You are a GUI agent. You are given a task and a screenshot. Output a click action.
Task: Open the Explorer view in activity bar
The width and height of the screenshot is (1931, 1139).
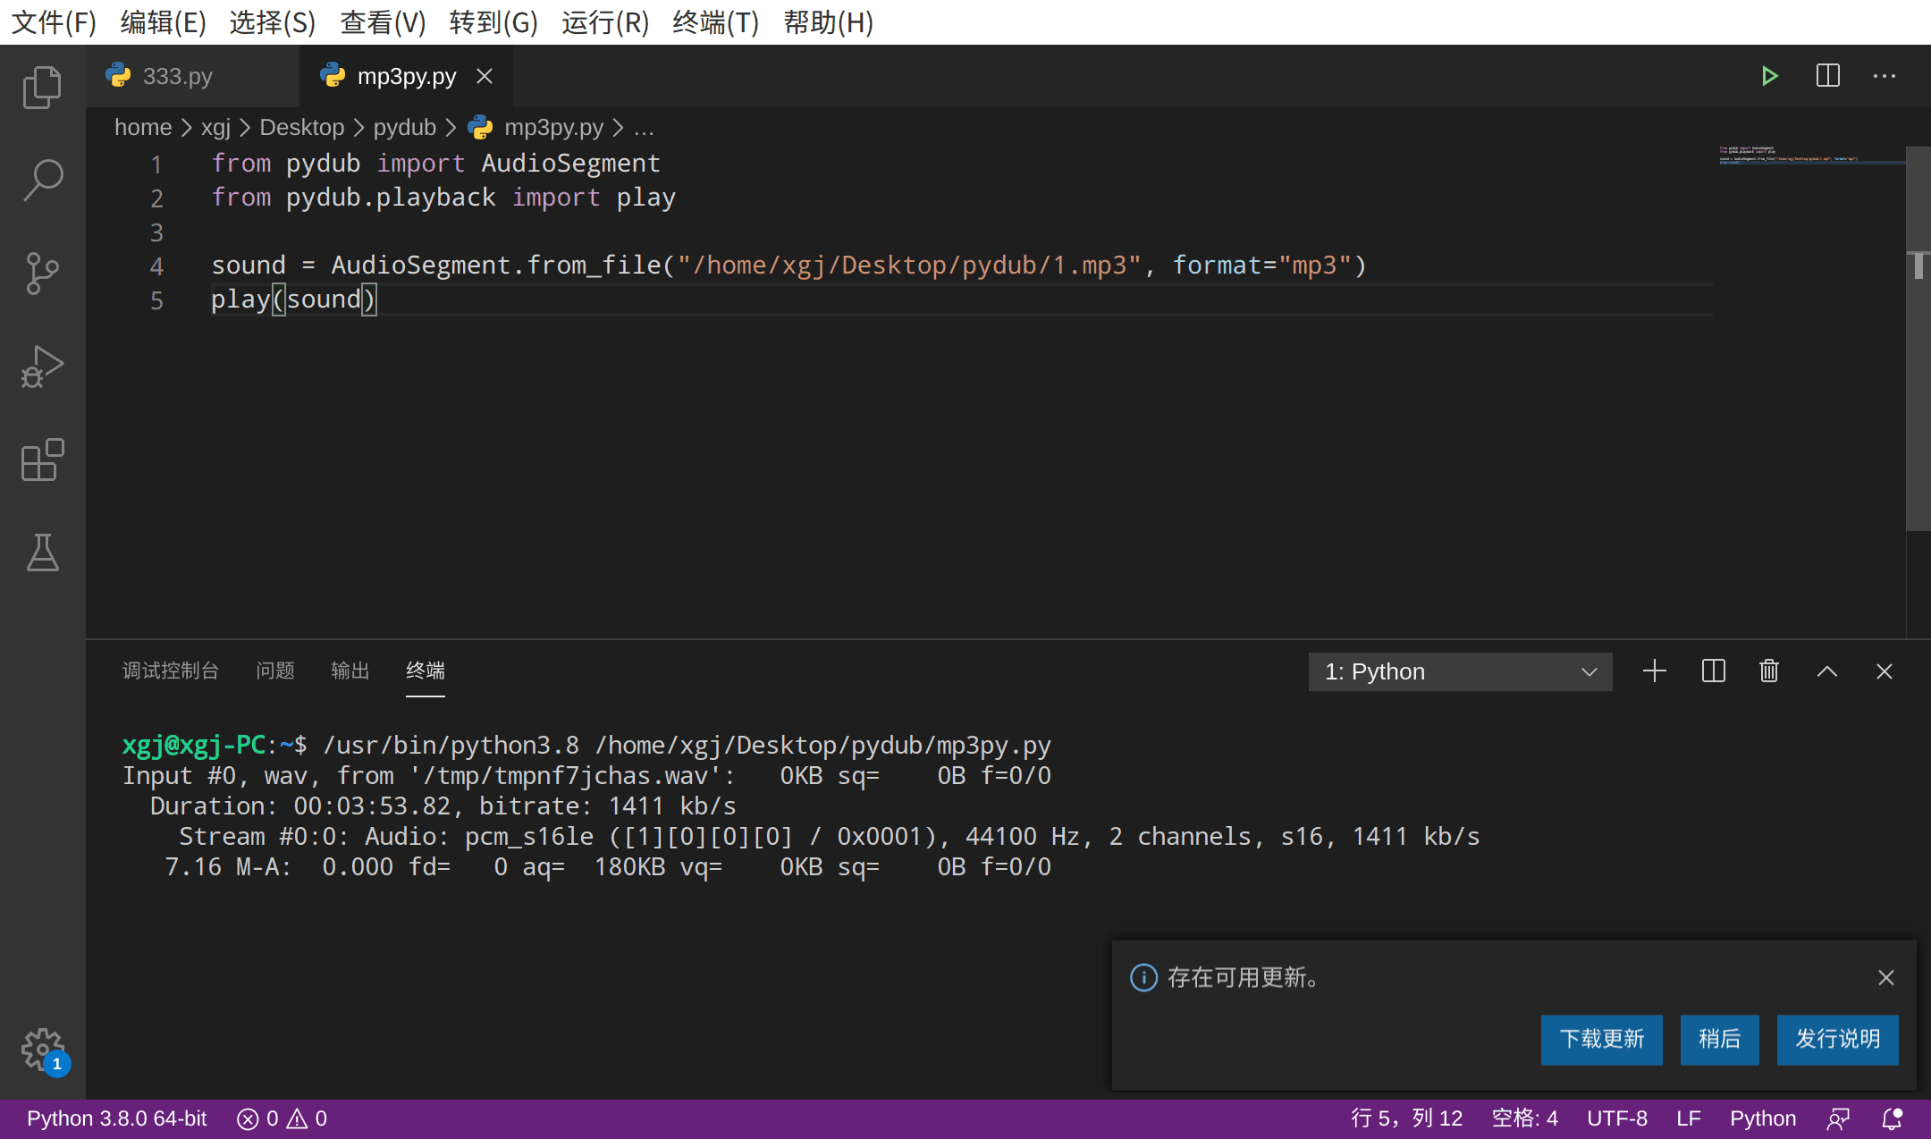coord(42,87)
